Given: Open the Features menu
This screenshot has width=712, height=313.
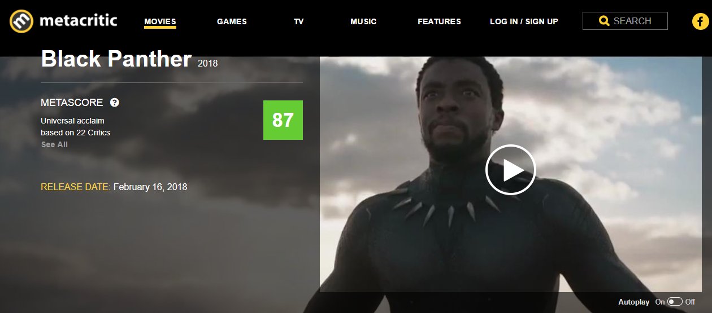Looking at the screenshot, I should point(439,21).
